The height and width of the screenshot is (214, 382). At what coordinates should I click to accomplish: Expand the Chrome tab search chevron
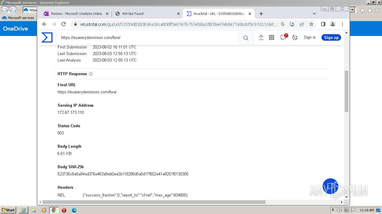[314, 14]
